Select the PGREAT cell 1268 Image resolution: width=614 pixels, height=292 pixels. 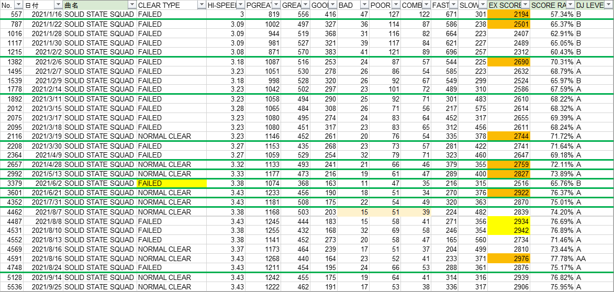(x=263, y=259)
